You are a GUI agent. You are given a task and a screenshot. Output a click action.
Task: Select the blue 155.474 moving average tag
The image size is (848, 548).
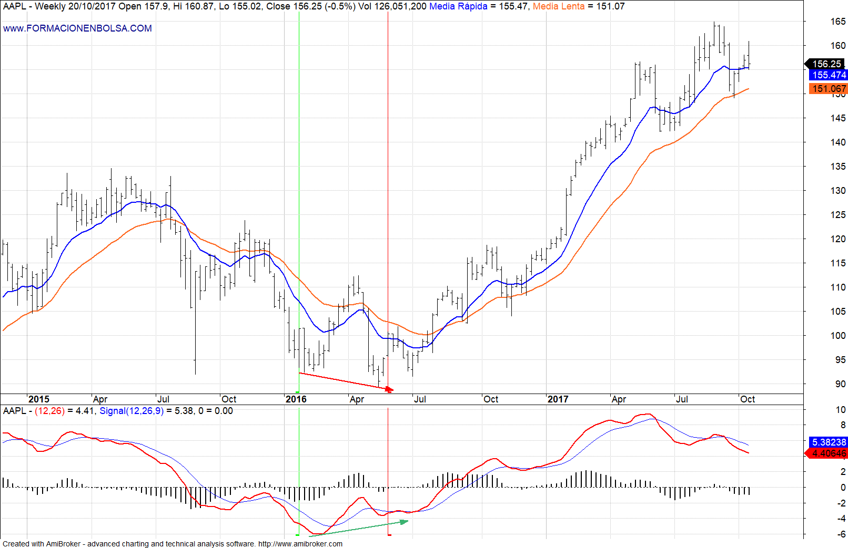(x=829, y=75)
